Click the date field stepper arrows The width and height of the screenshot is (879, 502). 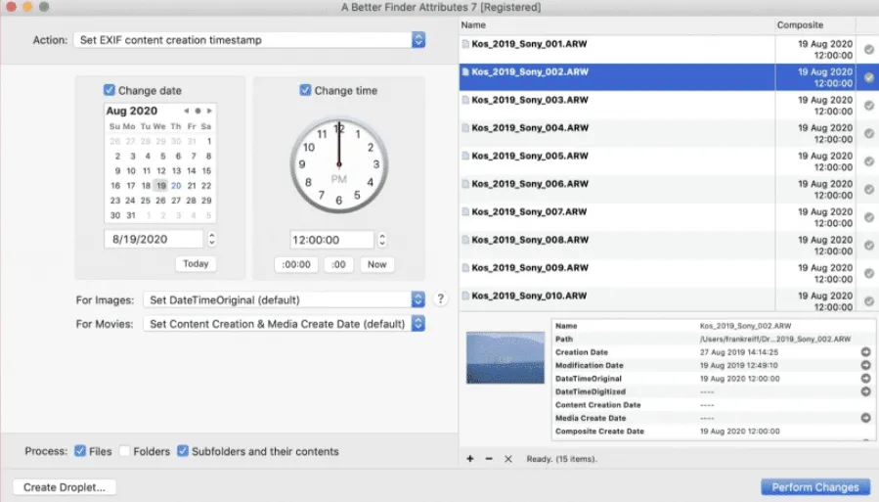click(x=211, y=239)
